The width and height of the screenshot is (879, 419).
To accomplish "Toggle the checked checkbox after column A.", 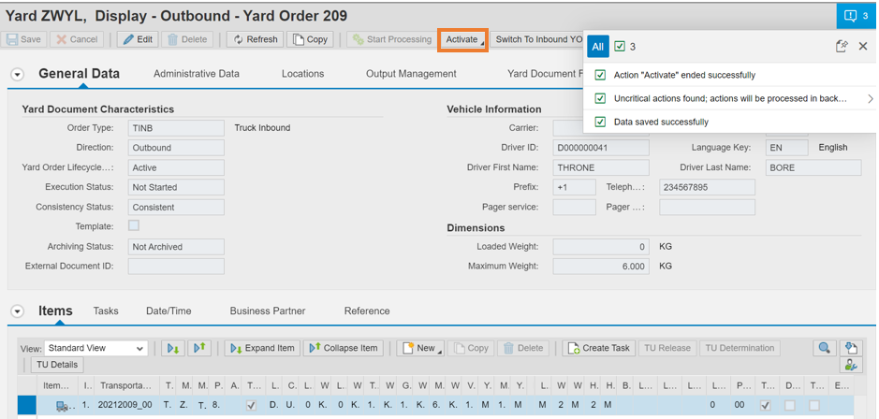I will [x=252, y=405].
